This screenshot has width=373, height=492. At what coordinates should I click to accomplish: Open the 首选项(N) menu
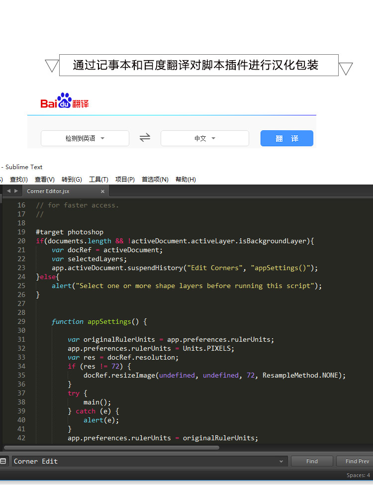click(x=155, y=180)
